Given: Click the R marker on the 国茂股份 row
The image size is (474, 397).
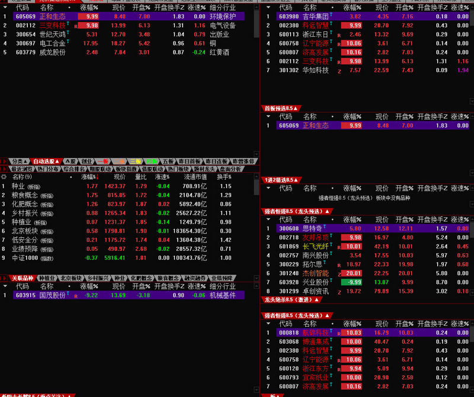Looking at the screenshot, I should coord(76,296).
